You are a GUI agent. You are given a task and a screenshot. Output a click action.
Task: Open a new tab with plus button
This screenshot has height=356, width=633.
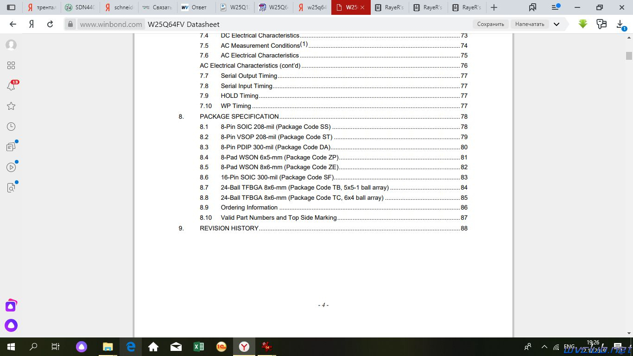[494, 7]
